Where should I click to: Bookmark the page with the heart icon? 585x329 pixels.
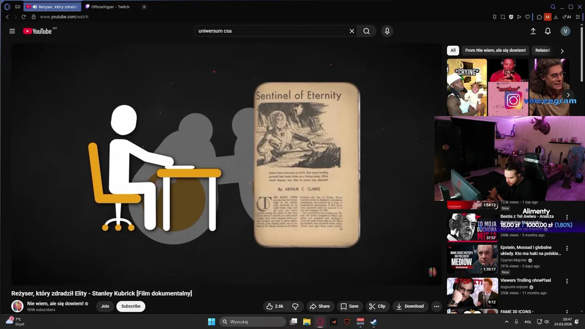(527, 17)
